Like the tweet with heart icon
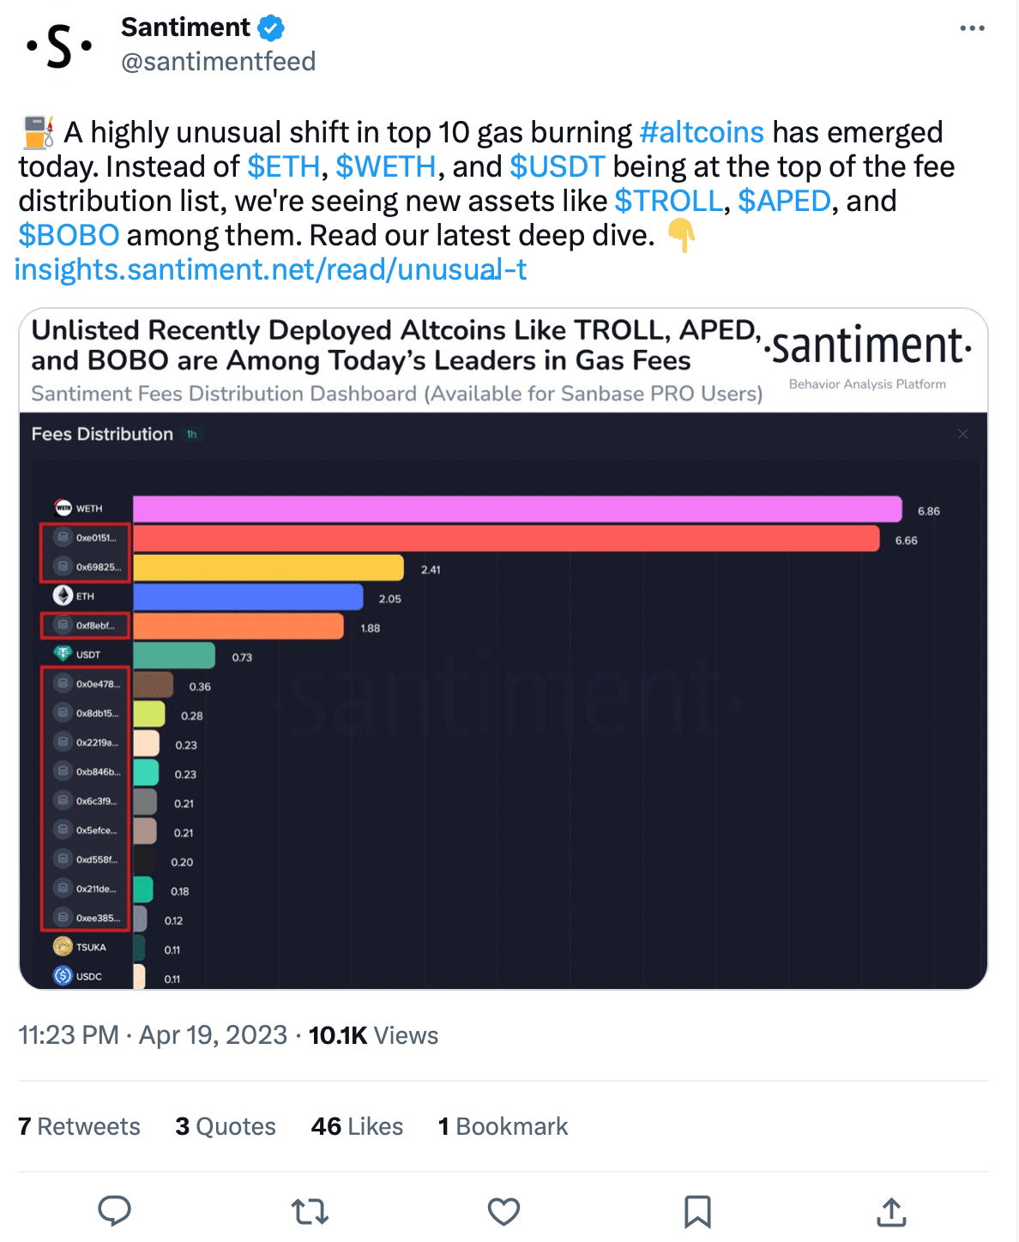1019x1242 pixels. [503, 1211]
